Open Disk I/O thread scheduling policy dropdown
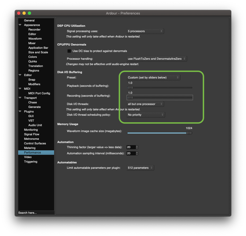The width and height of the screenshot is (246, 236). [x=146, y=115]
